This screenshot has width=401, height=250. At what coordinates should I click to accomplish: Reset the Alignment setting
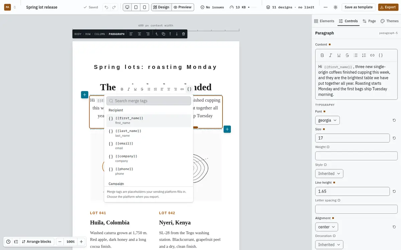coord(394,227)
